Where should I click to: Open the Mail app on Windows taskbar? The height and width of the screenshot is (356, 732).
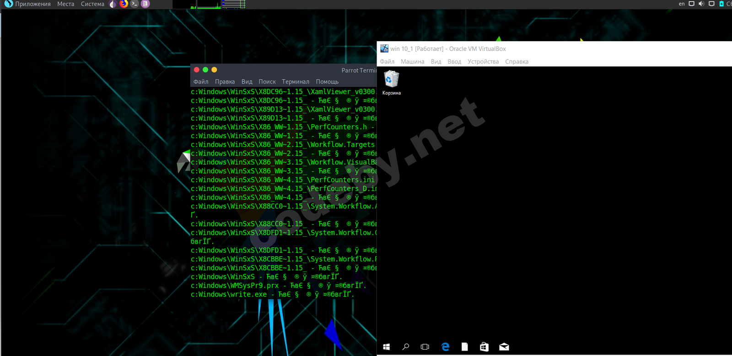pyautogui.click(x=504, y=347)
